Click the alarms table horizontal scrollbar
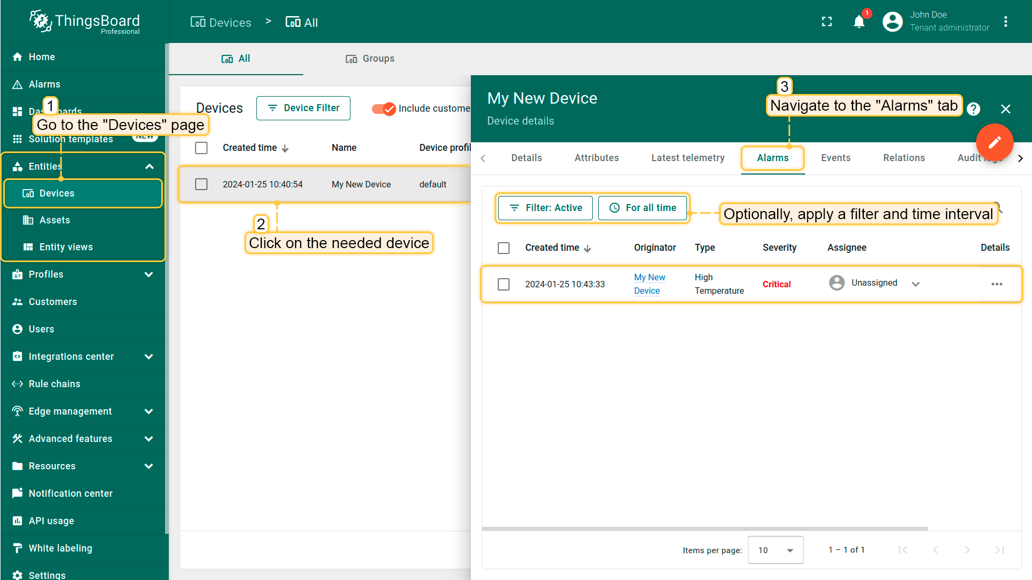This screenshot has height=580, width=1032. click(x=704, y=529)
